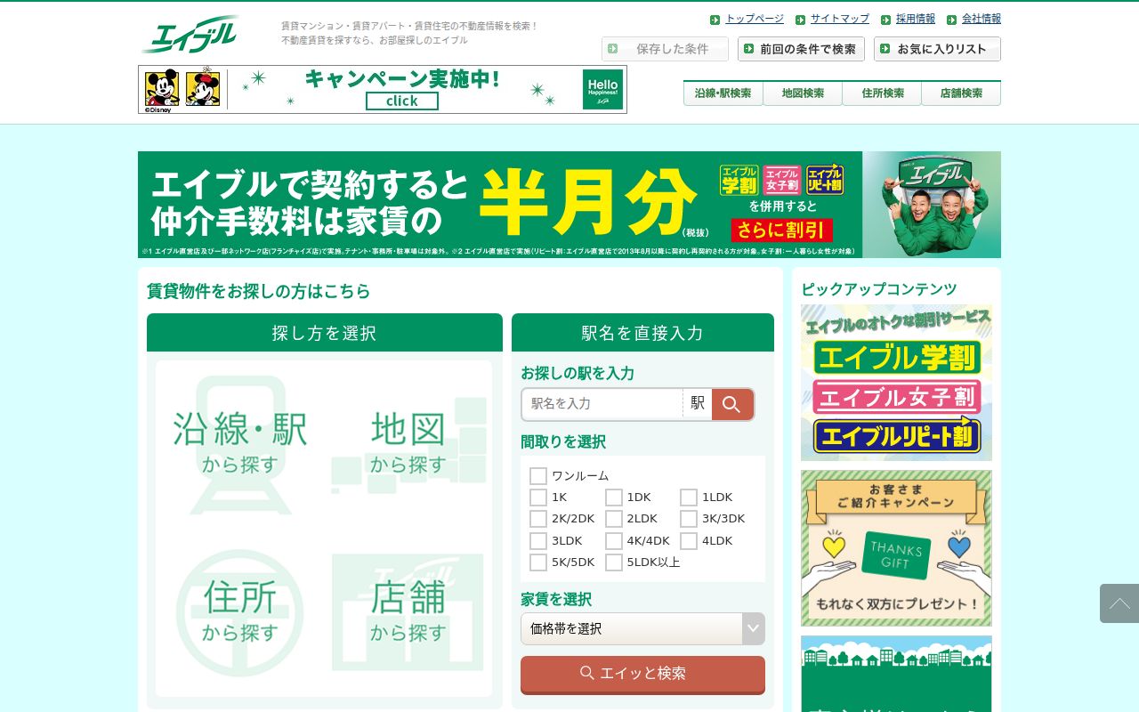This screenshot has height=712, width=1139.
Task: Tick the 3K/3DK checkbox
Action: click(x=689, y=519)
